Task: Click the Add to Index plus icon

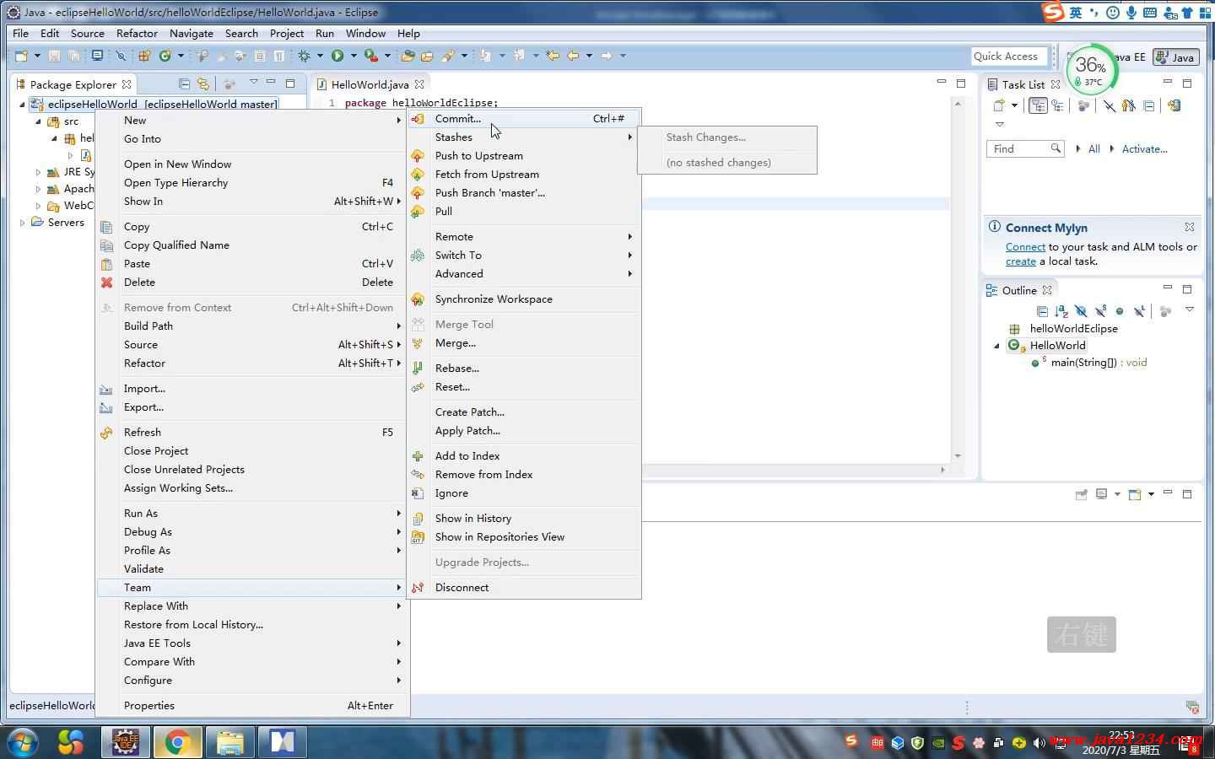Action: 418,456
